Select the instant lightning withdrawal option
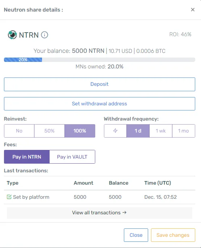This screenshot has width=201, height=248. point(115,131)
